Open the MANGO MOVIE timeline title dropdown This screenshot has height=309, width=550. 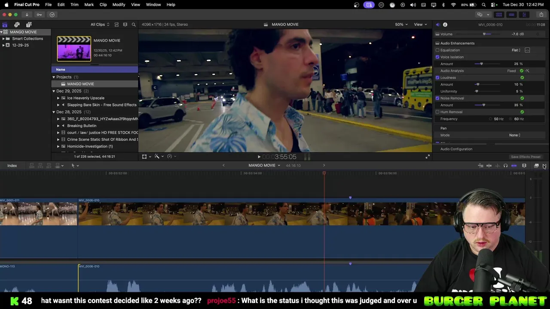(x=264, y=166)
